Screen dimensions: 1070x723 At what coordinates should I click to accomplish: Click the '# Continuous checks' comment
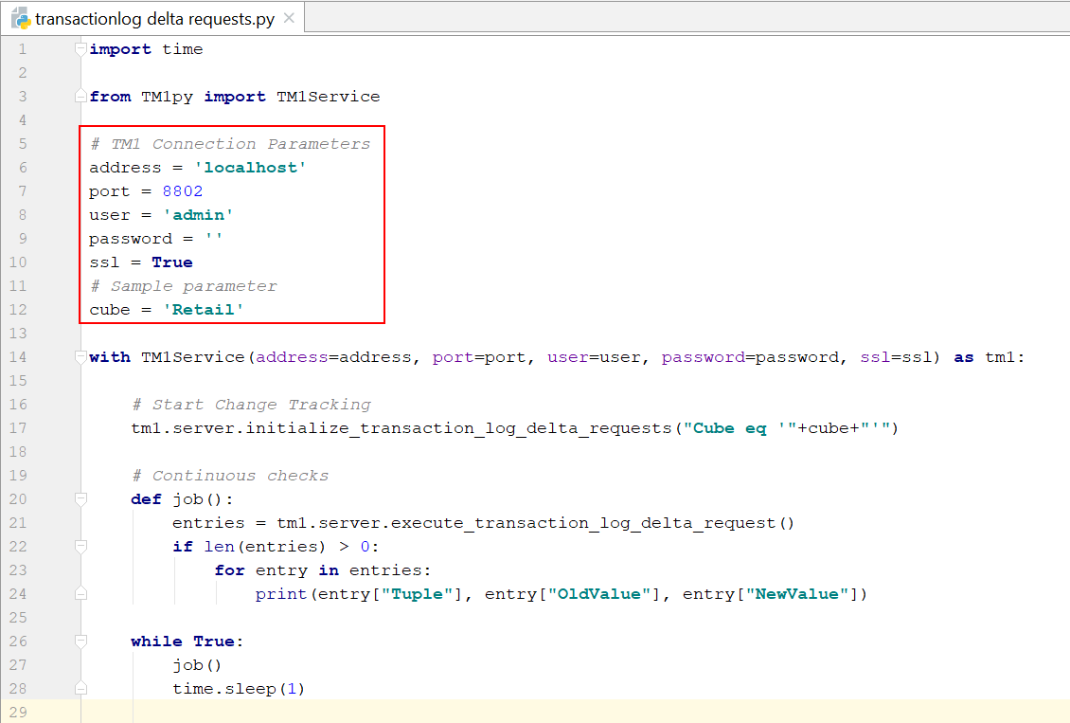click(x=230, y=476)
